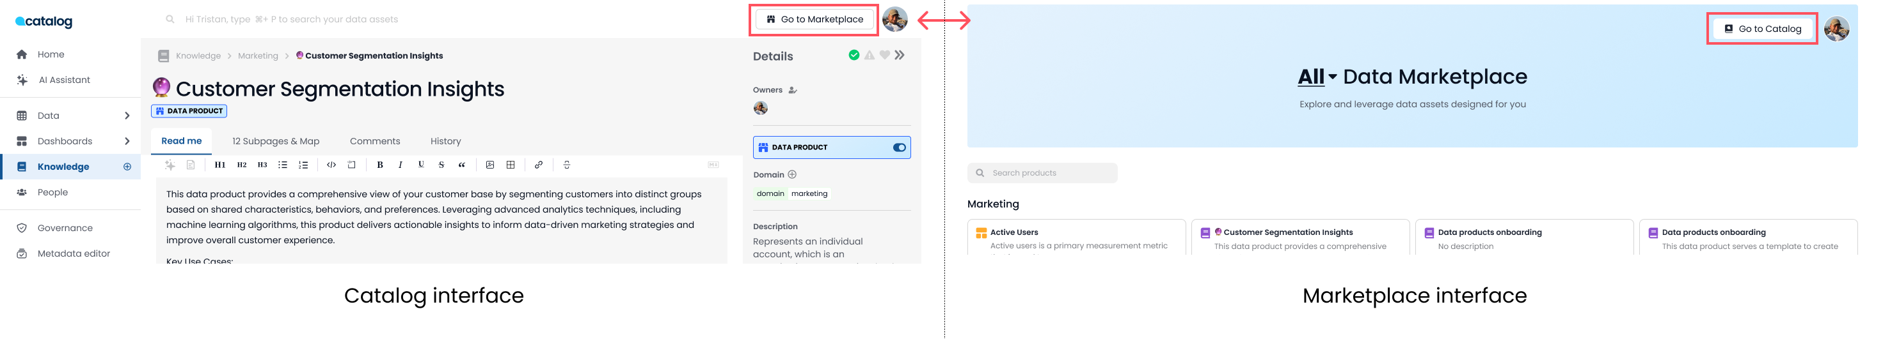Switch to the 12 Subpages & Map tab
The height and width of the screenshot is (339, 1883).
(x=276, y=142)
